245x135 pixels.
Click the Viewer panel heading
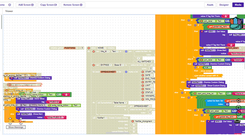tap(9, 11)
